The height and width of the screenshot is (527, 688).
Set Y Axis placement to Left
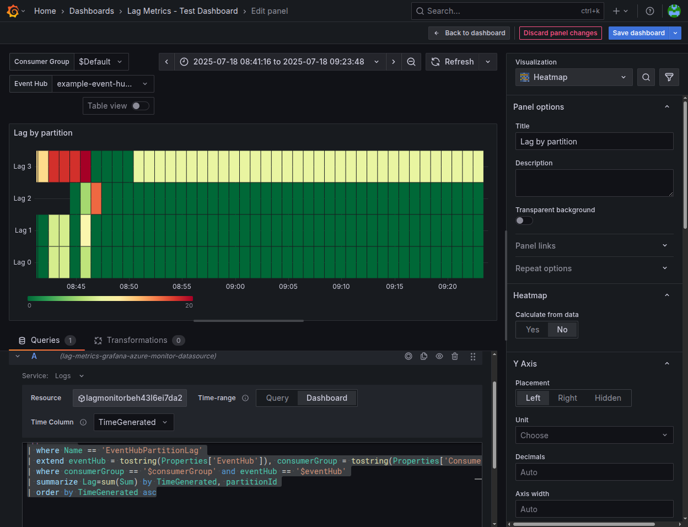pyautogui.click(x=533, y=398)
